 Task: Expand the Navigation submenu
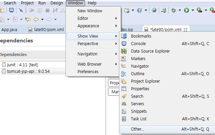(93, 54)
